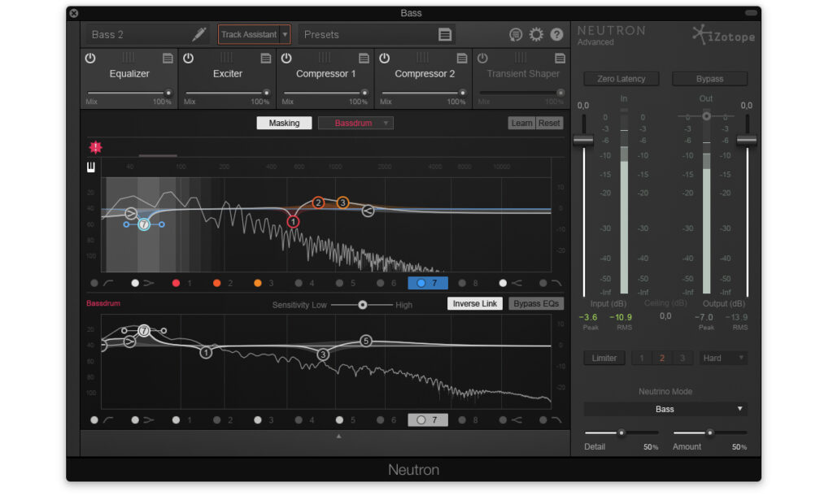Click the pencil icon next to Bass 2

[x=199, y=34]
